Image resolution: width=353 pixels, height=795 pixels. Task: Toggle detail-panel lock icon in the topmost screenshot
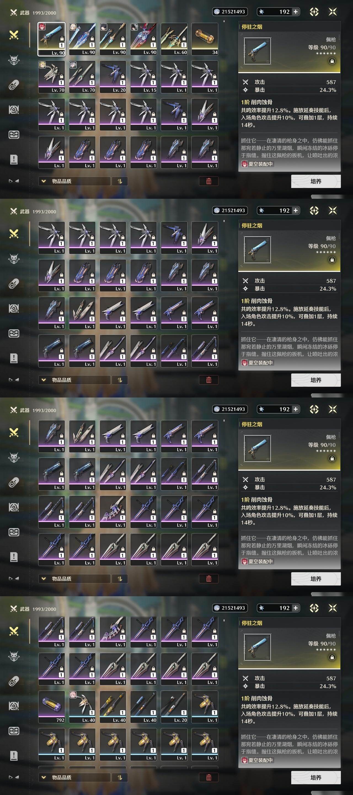pos(332,61)
